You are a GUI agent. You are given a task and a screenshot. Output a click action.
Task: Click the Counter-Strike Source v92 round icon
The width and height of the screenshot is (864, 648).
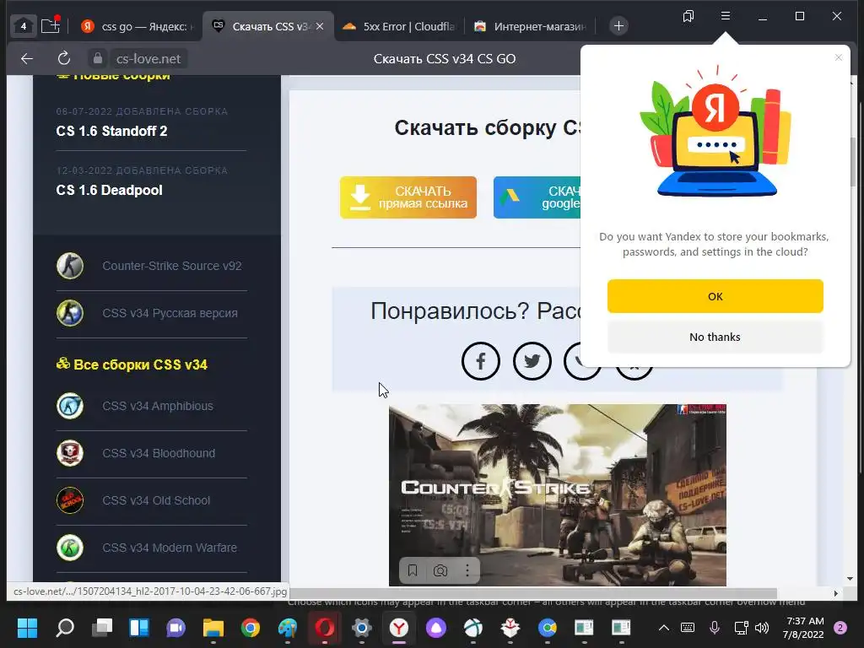(70, 266)
